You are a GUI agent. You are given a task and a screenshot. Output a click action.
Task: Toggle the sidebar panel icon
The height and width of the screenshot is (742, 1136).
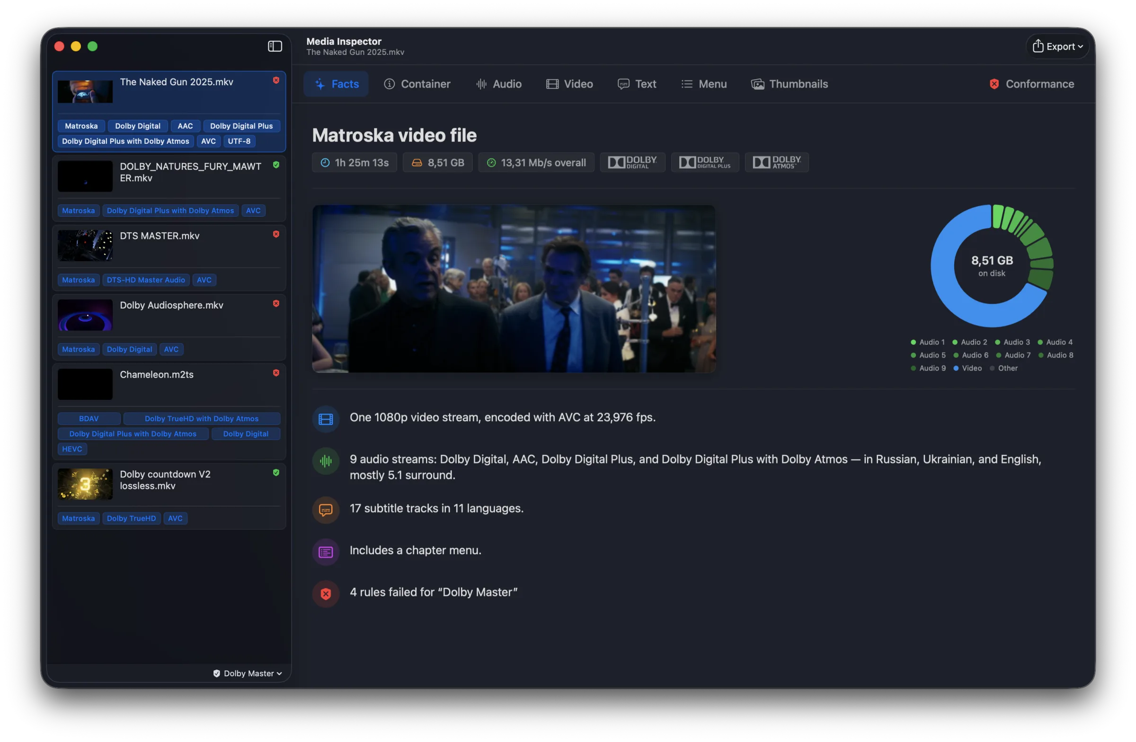275,46
